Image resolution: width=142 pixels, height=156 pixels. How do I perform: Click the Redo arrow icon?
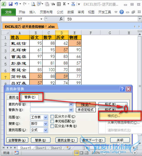(x=25, y=4)
